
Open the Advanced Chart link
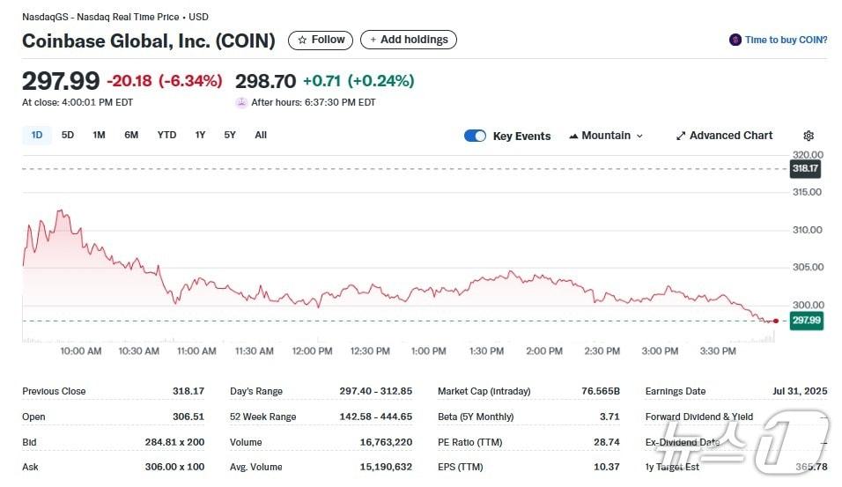tap(730, 136)
